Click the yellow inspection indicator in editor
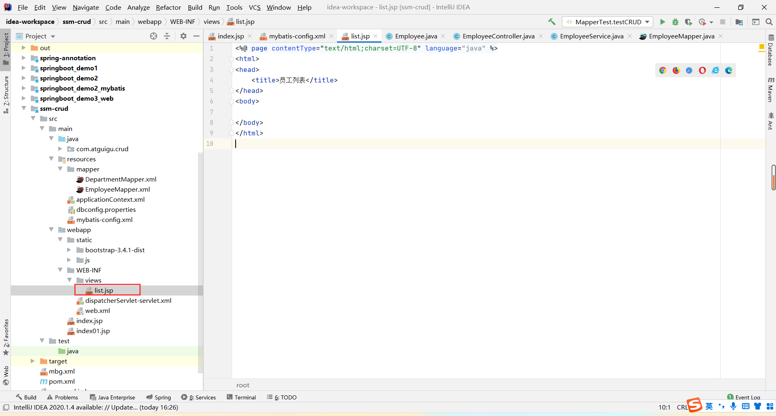 (761, 47)
